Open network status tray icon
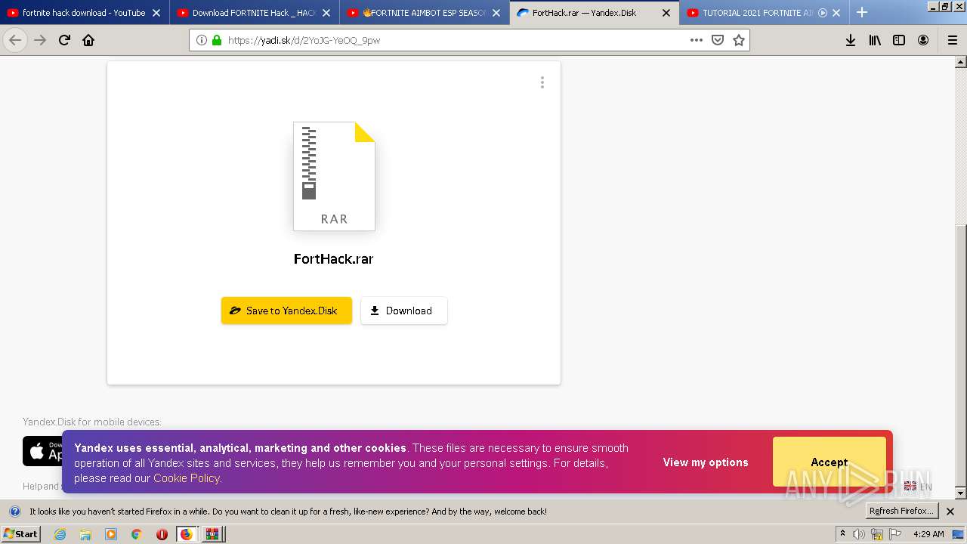Viewport: 967px width, 544px height. point(877,534)
